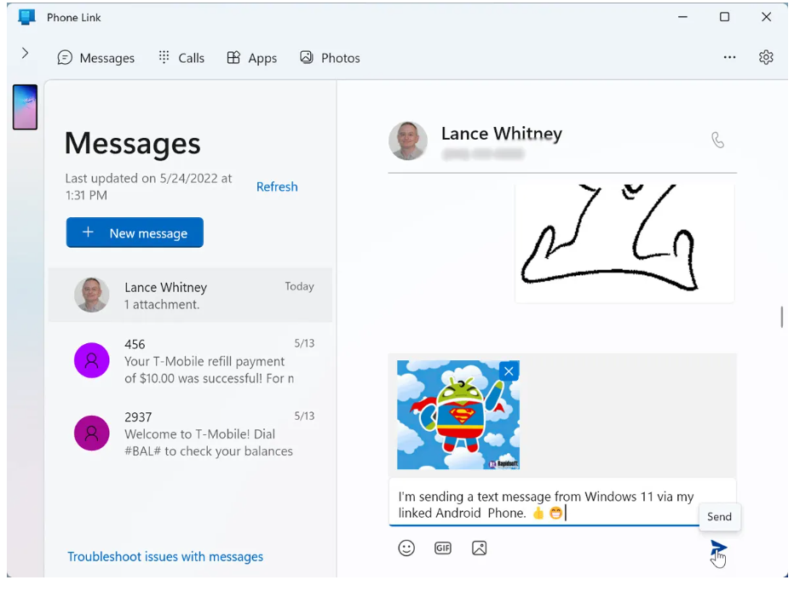Click the purple avatar for 456
Image resolution: width=800 pixels, height=597 pixels.
pos(92,360)
